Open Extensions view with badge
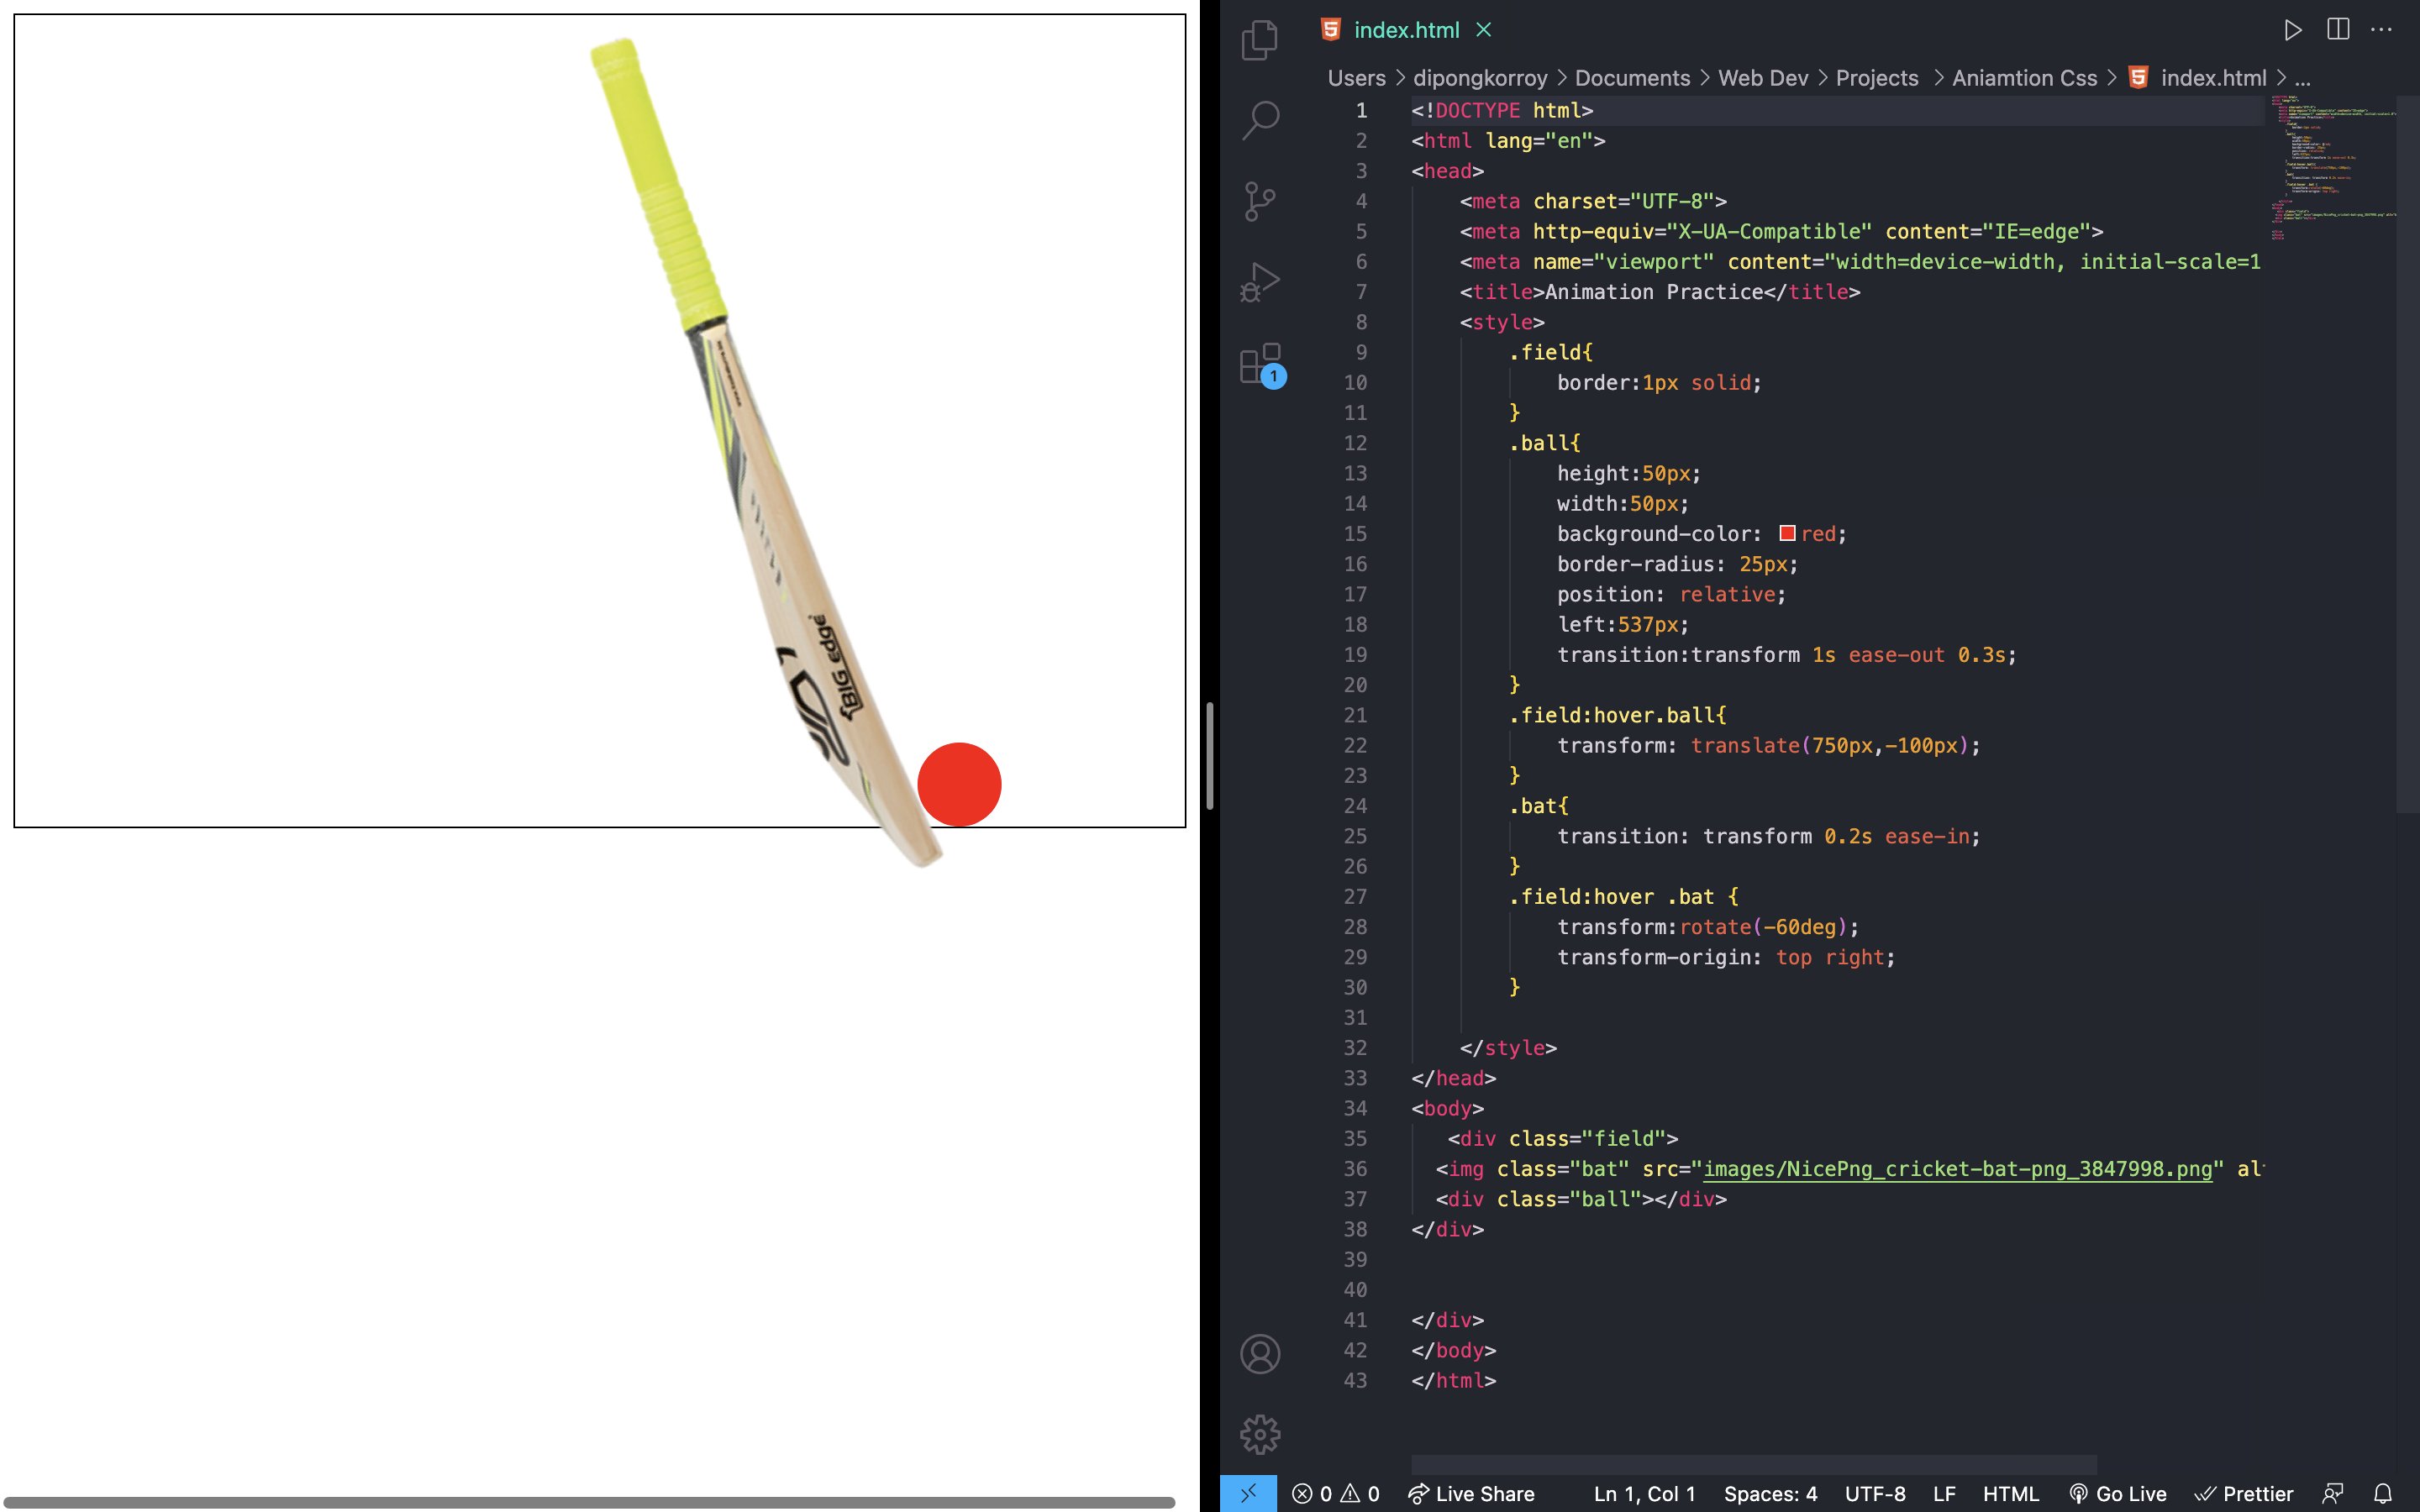The image size is (2420, 1512). pos(1259,363)
